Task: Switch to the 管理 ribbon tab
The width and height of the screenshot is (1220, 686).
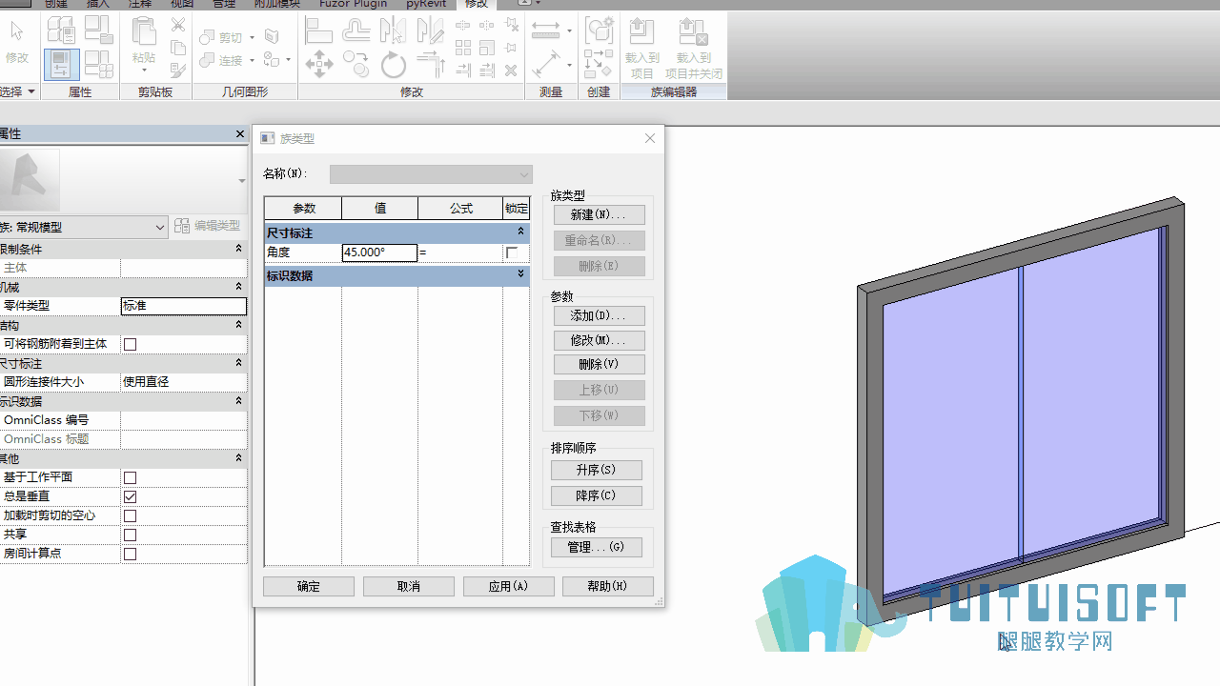Action: [x=224, y=4]
